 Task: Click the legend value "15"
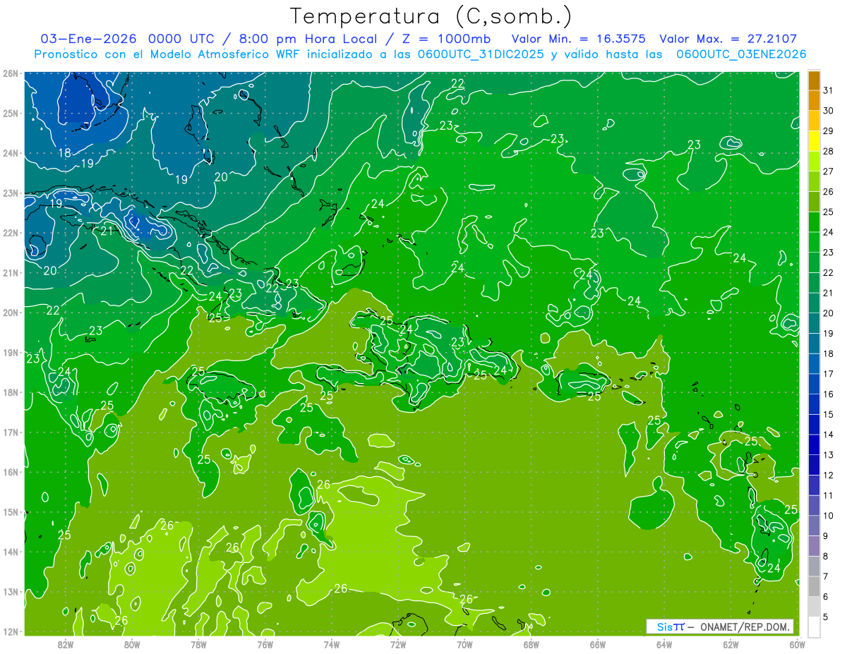828,414
